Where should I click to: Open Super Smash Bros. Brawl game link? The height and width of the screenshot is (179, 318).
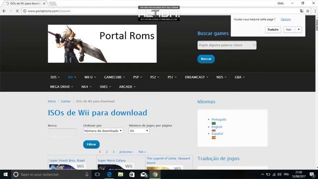pyautogui.click(x=67, y=160)
